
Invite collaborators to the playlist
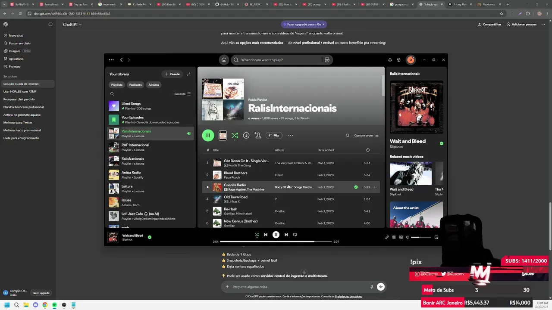pos(257,135)
